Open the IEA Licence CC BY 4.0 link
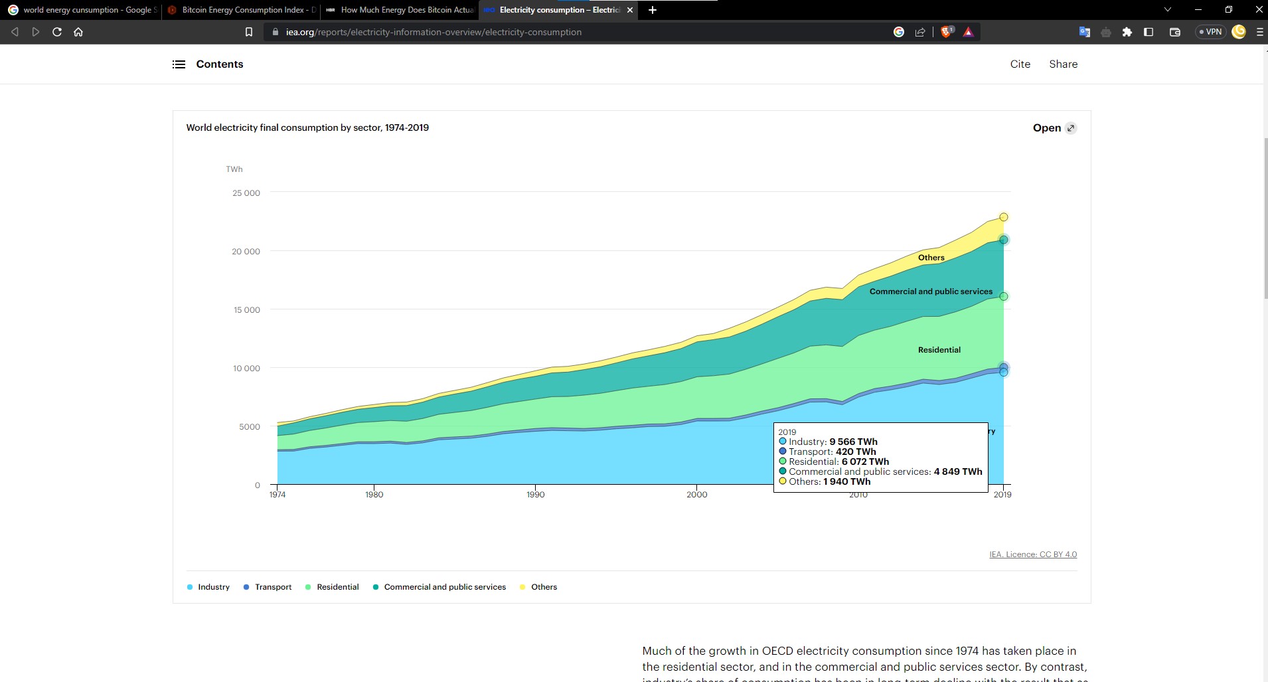Viewport: 1268px width, 682px height. pos(1033,554)
